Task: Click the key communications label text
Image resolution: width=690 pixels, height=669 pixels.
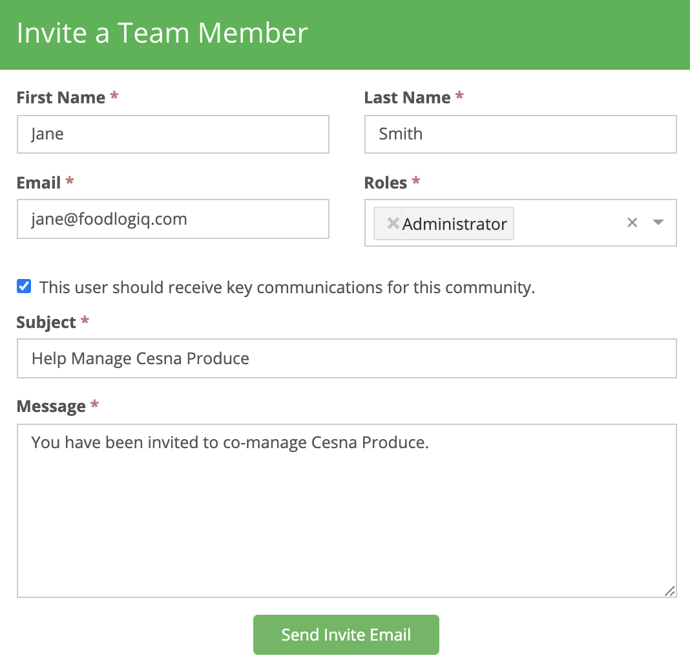Action: 287,287
